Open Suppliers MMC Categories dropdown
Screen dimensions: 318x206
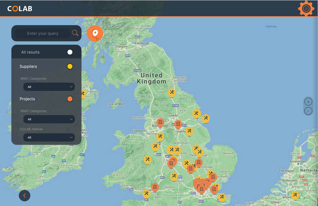tap(49, 87)
